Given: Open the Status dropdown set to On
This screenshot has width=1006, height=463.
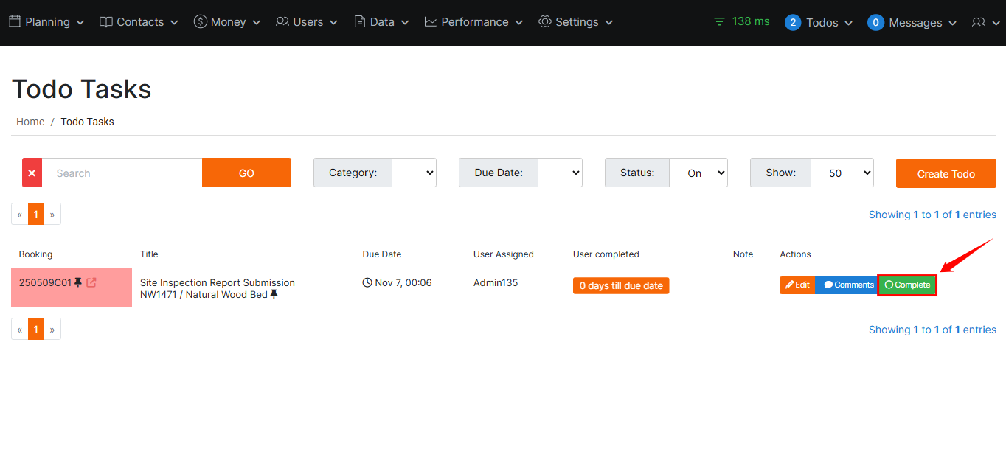Looking at the screenshot, I should coord(698,173).
